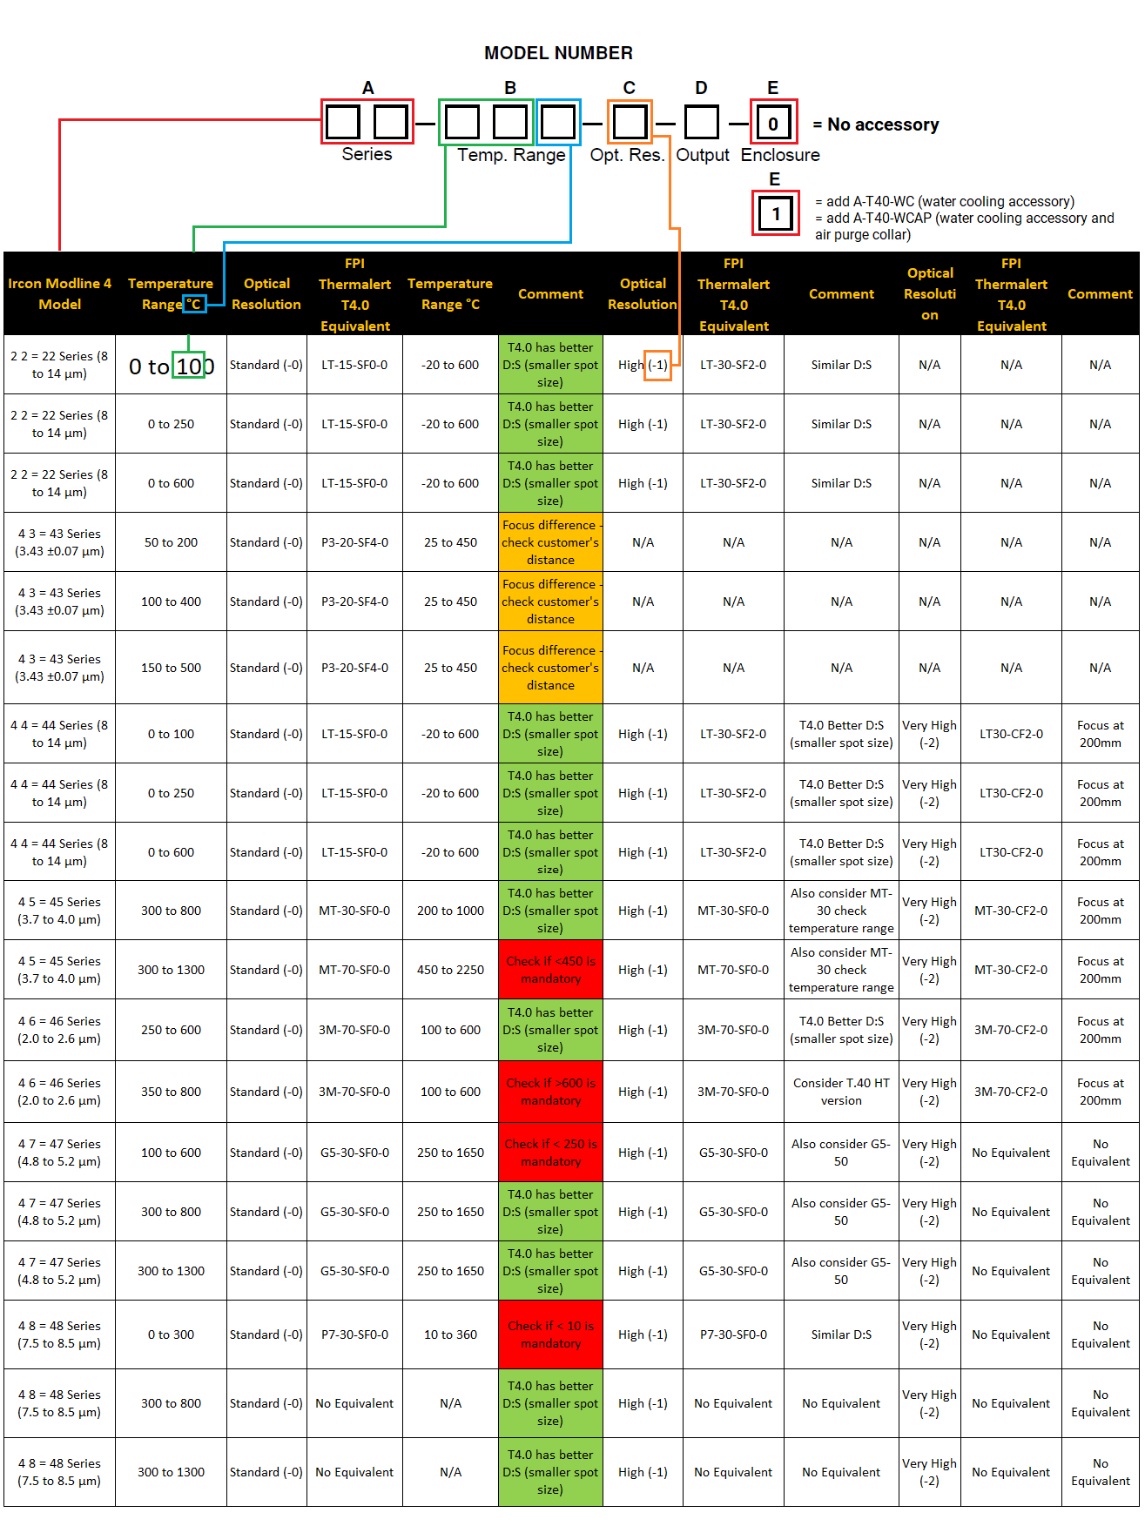Click the 'Optical Resoluti on' wrapped column header
Image resolution: width=1145 pixels, height=1526 pixels.
[930, 294]
